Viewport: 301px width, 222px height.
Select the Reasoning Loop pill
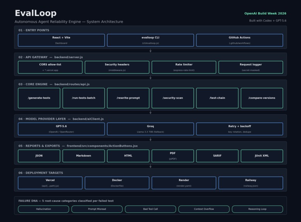(x=257, y=209)
